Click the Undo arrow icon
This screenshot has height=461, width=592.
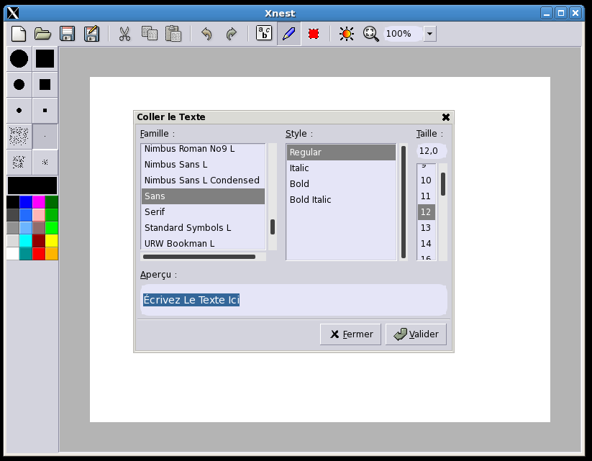206,34
